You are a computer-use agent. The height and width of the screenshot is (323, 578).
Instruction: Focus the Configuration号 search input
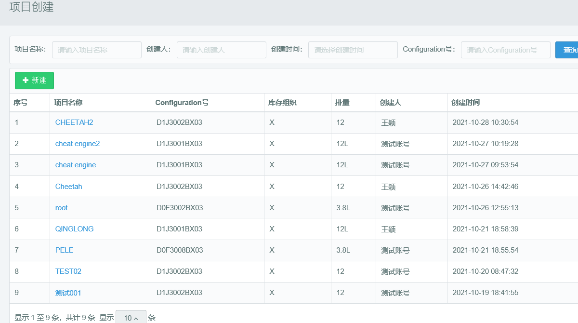506,50
